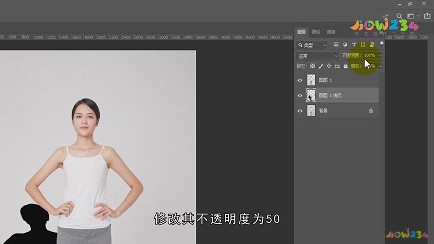Viewport: 434px width, 244px height.
Task: Expand the workspace switcher dropdown arrow
Action: (x=418, y=16)
